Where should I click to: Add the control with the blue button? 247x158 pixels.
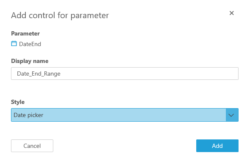point(217,146)
